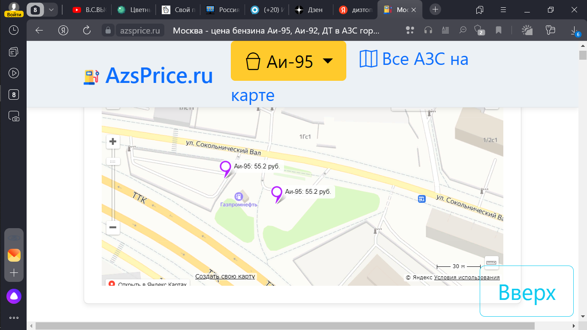Click the magnifier search-on-page icon
This screenshot has height=330, width=587.
(x=463, y=30)
